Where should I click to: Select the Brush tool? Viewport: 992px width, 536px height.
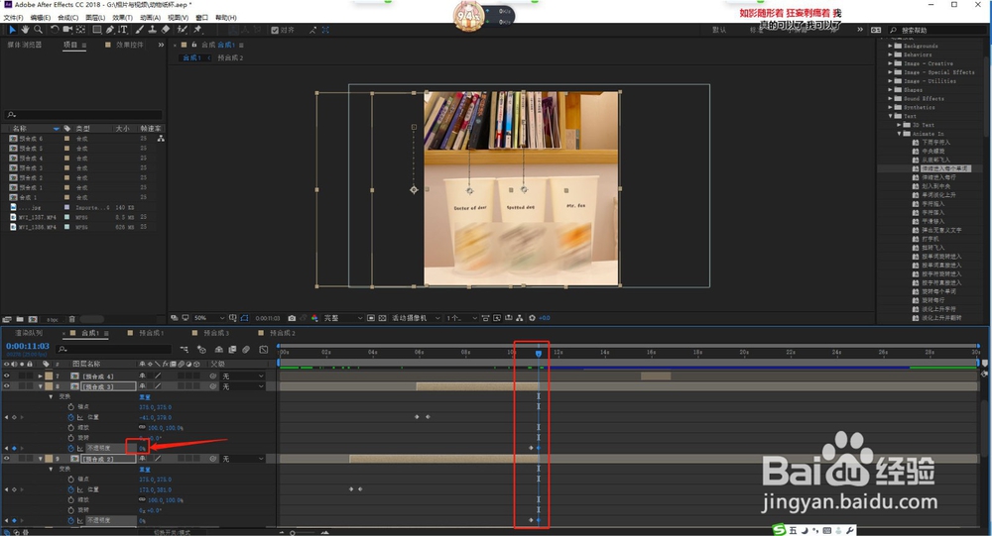coord(139,30)
